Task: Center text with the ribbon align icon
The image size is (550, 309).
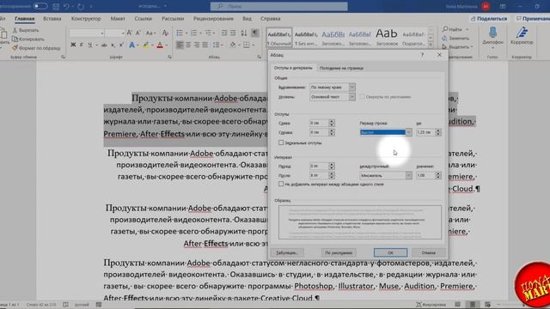Action: click(x=188, y=45)
